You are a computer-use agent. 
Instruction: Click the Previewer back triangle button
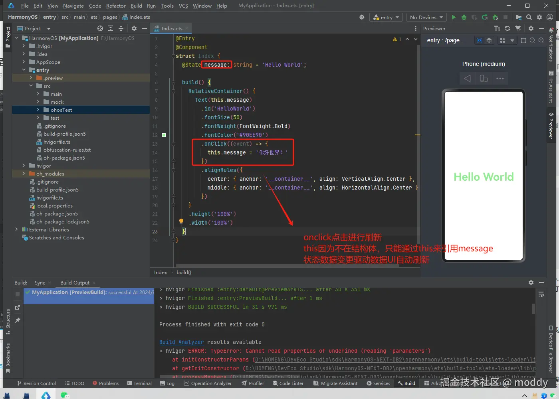[467, 79]
